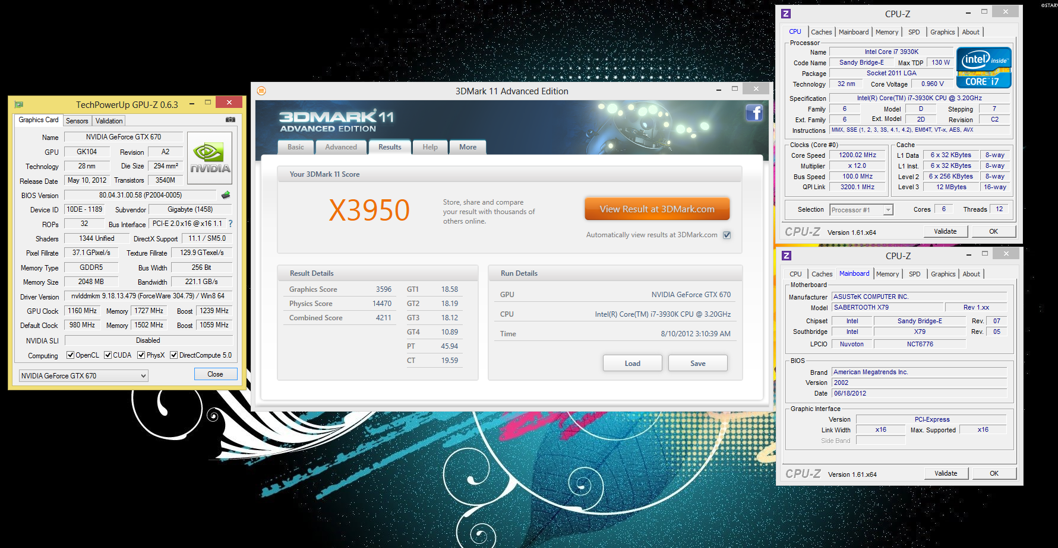
Task: Click the Core Voltage value 0.960 V
Action: click(x=933, y=84)
